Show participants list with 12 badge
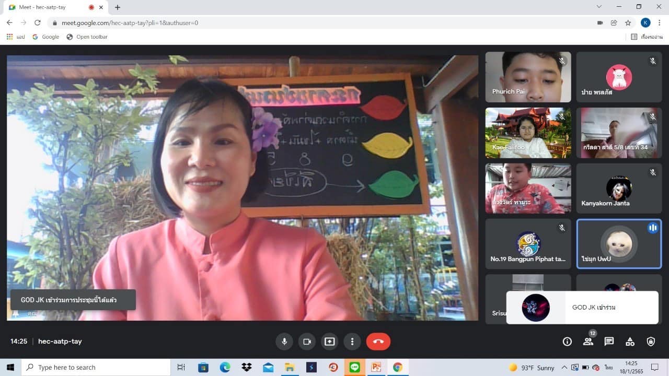 [589, 340]
